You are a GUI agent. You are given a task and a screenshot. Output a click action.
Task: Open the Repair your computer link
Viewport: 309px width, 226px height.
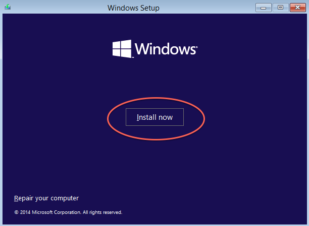click(x=46, y=198)
